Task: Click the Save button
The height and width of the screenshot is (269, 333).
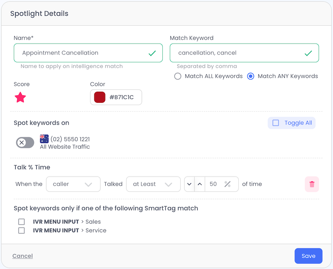Action: click(309, 256)
